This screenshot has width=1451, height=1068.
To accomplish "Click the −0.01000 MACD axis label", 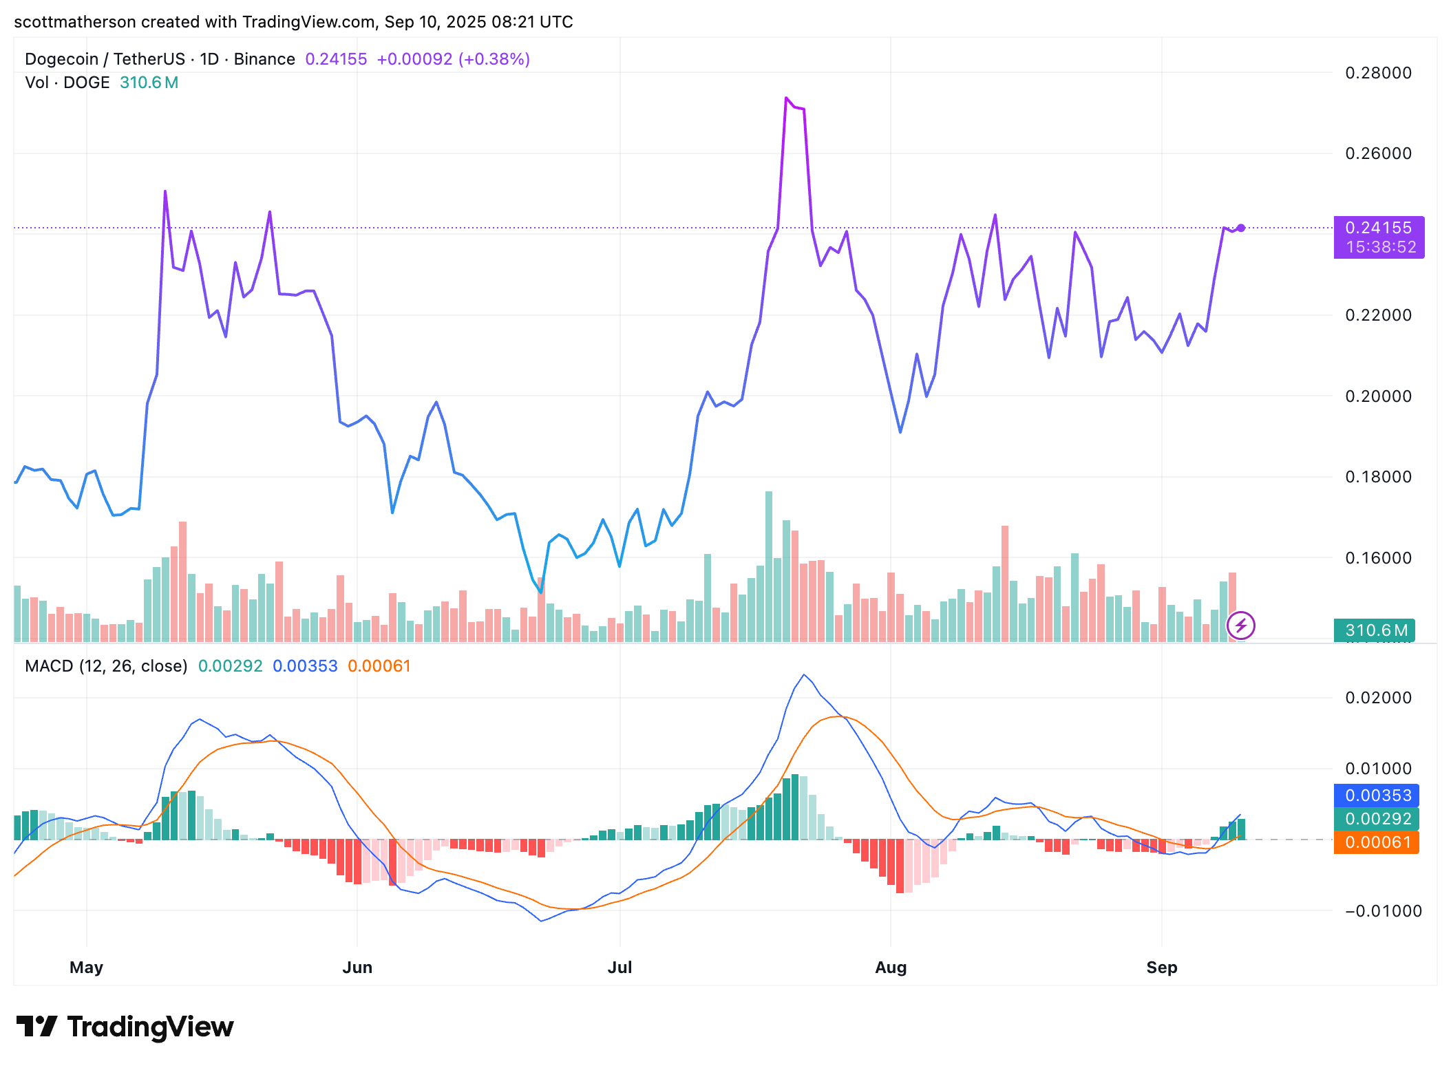I will 1382,911.
